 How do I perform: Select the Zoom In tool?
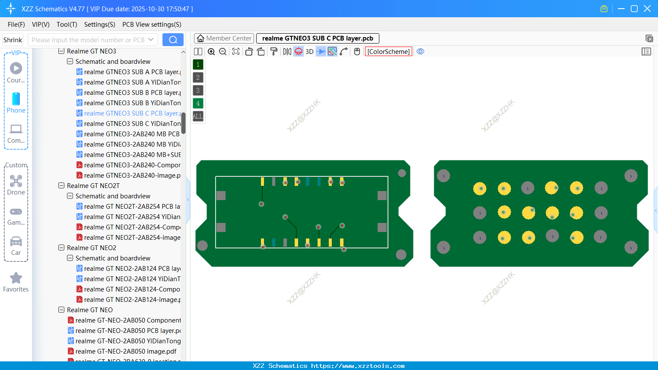[x=211, y=51]
